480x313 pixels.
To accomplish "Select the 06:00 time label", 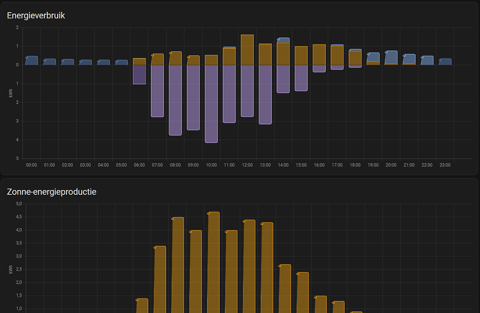I will (x=139, y=165).
